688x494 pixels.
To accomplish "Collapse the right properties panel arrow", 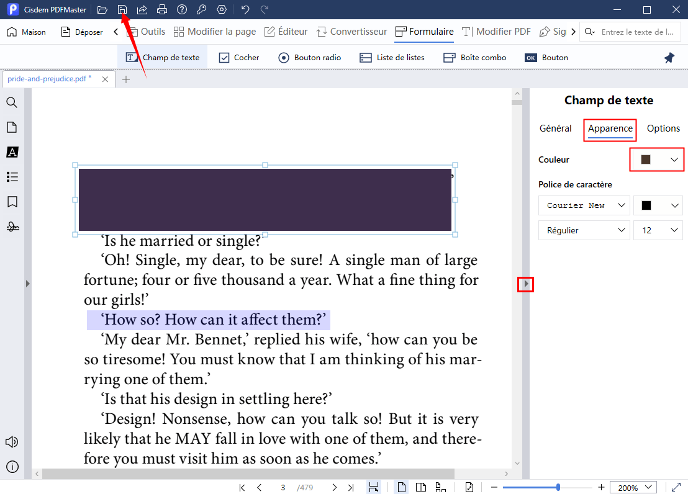I will pos(526,284).
